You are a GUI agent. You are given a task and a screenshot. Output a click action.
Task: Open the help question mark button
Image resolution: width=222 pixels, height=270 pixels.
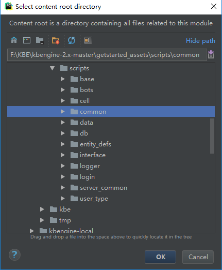pos(14,255)
